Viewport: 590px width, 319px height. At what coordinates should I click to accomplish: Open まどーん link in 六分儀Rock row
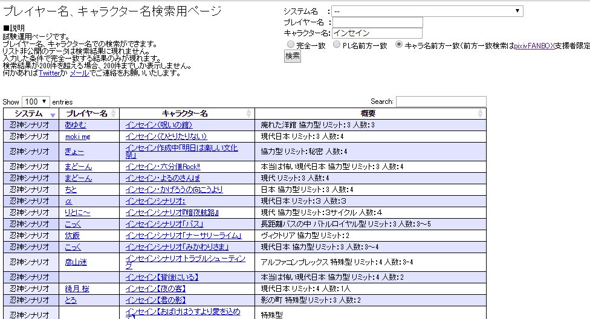click(78, 167)
